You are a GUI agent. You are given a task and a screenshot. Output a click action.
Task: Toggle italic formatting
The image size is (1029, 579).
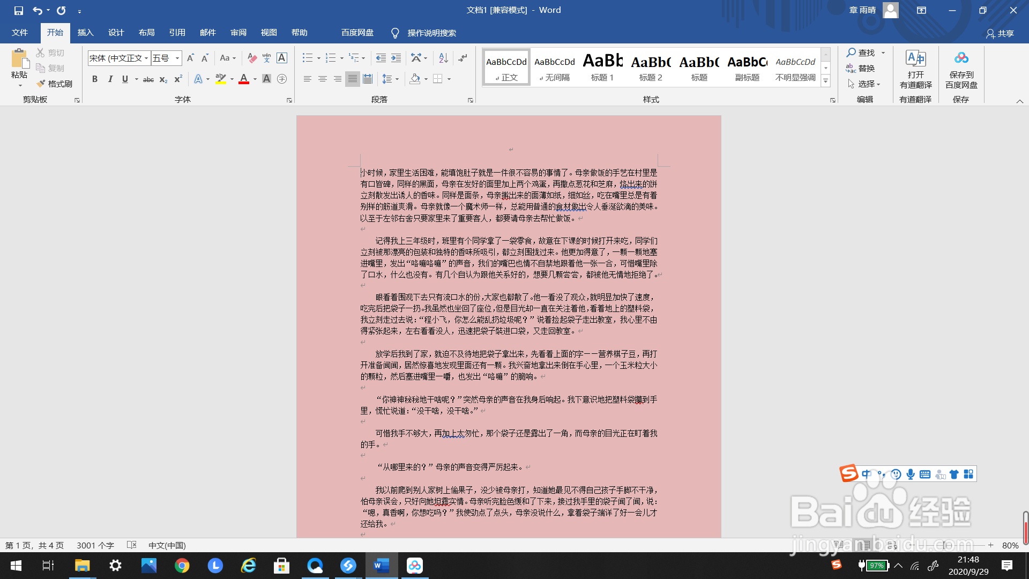[110, 79]
